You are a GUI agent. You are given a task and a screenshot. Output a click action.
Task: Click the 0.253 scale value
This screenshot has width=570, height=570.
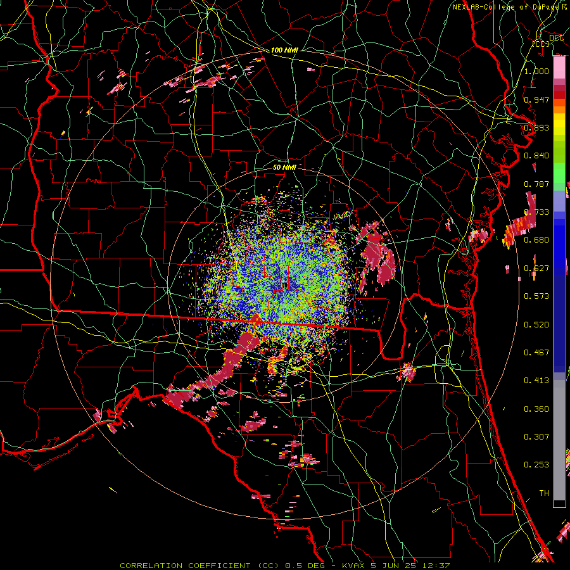[536, 465]
